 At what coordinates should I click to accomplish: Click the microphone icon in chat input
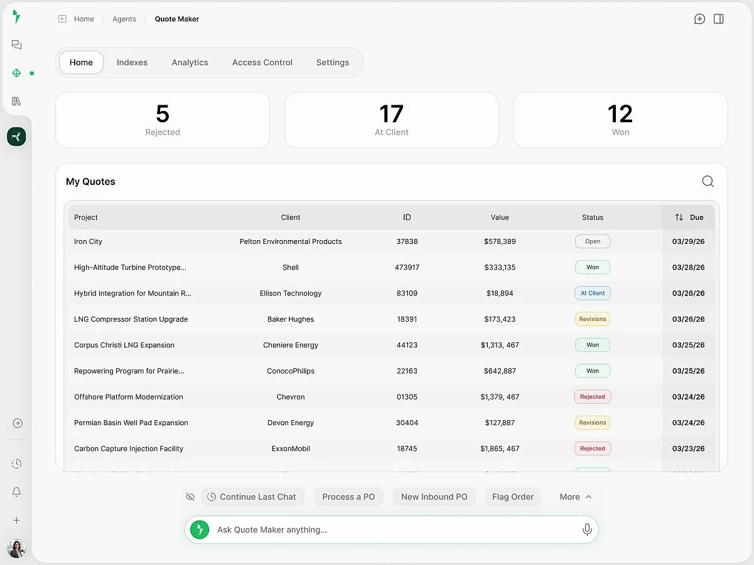coord(587,530)
